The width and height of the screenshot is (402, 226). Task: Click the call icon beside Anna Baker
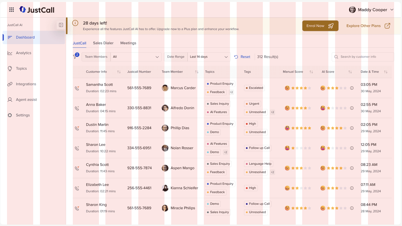click(x=77, y=108)
